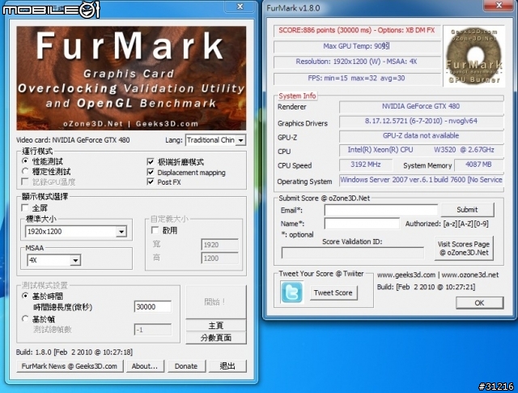Click the 30000 duration input field
The height and width of the screenshot is (393, 518).
pyautogui.click(x=153, y=306)
